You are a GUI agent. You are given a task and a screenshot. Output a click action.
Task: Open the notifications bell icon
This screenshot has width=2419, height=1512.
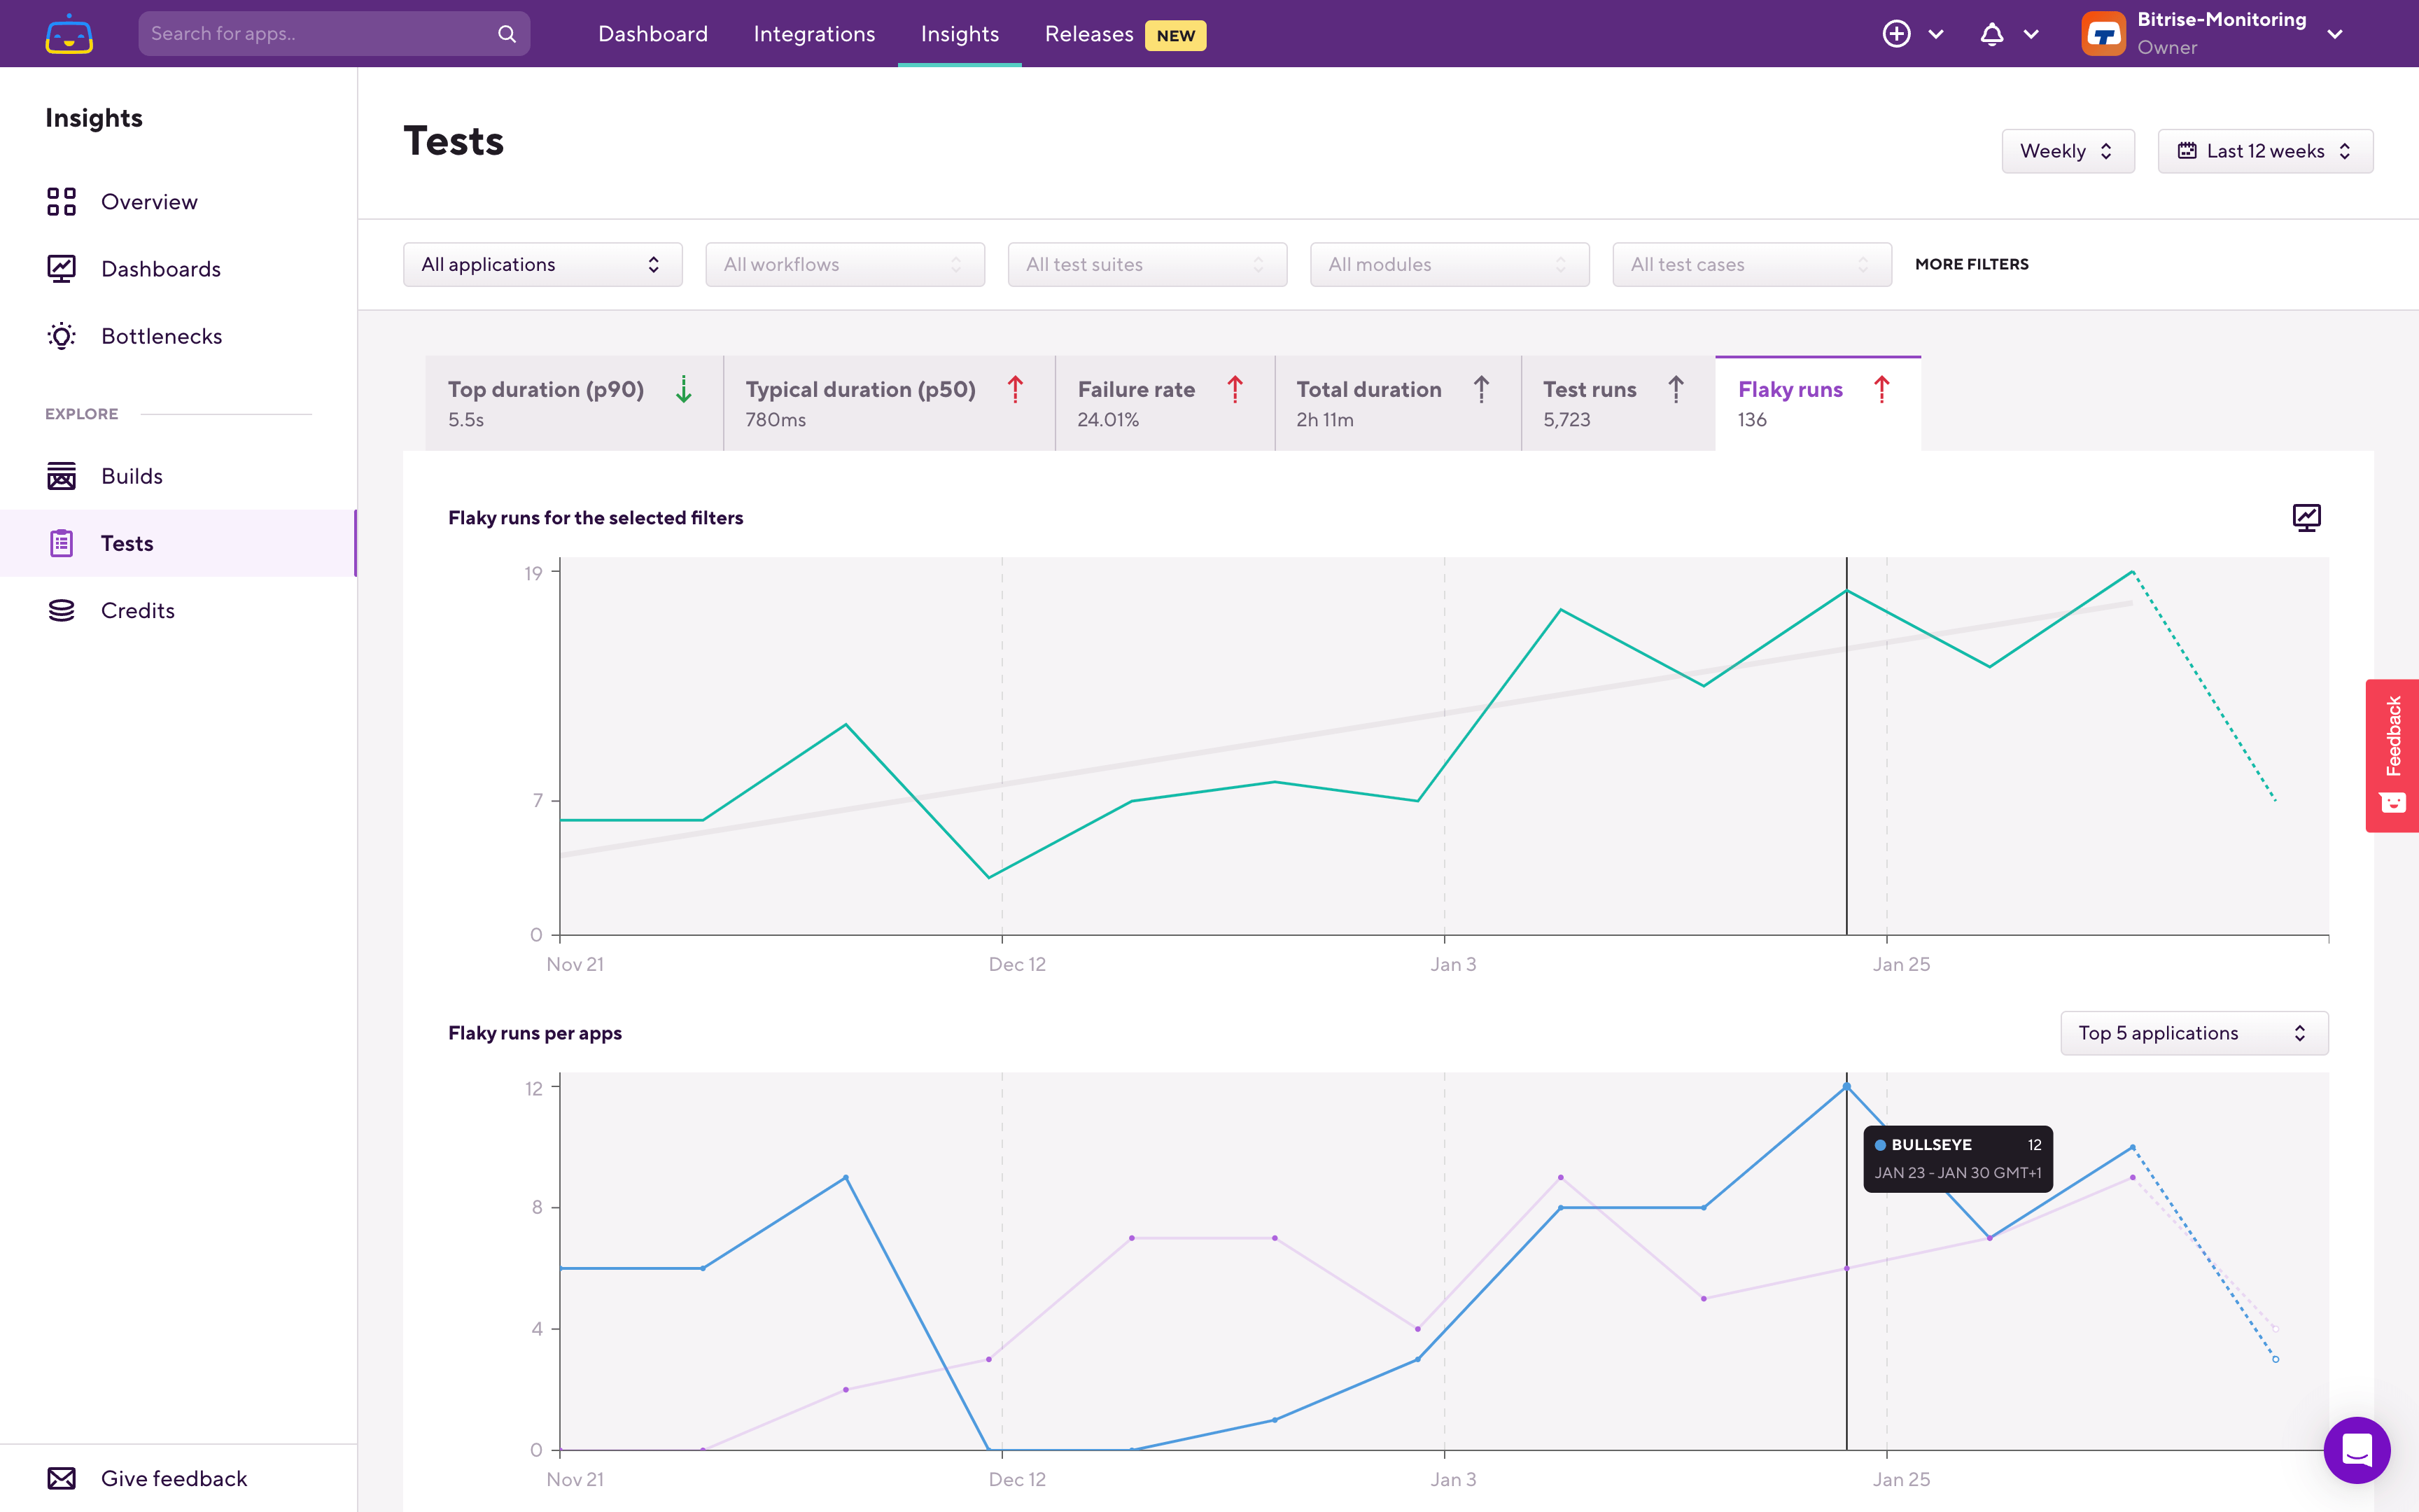[x=1991, y=34]
